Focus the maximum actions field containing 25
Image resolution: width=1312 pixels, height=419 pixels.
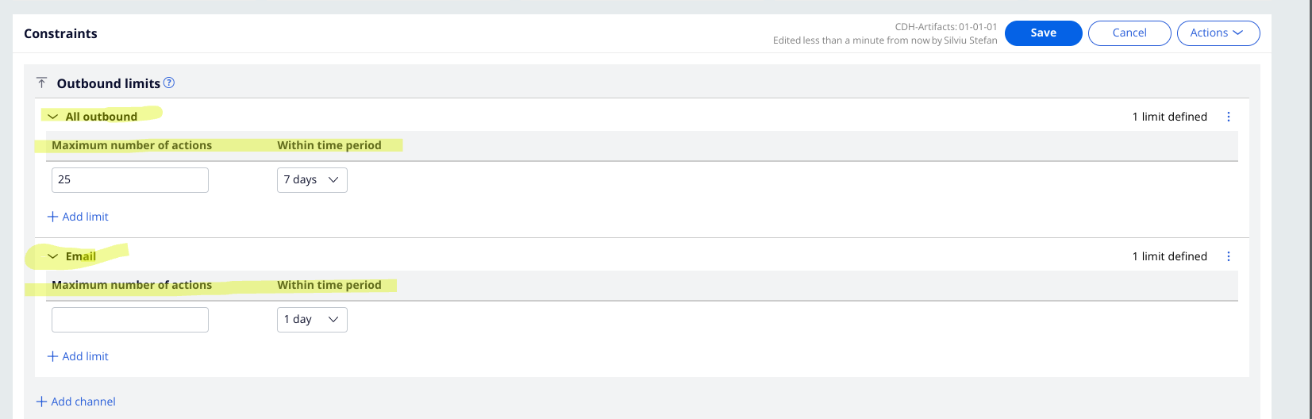click(x=130, y=180)
